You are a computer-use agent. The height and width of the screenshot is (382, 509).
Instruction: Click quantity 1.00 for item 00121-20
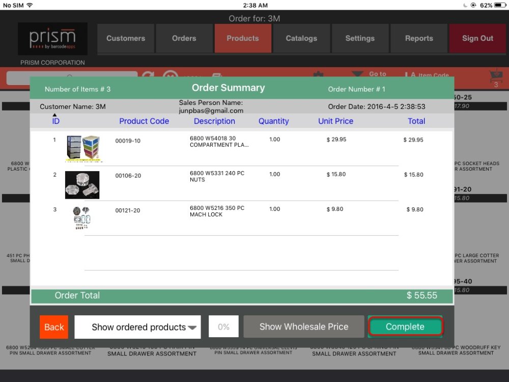click(x=275, y=209)
